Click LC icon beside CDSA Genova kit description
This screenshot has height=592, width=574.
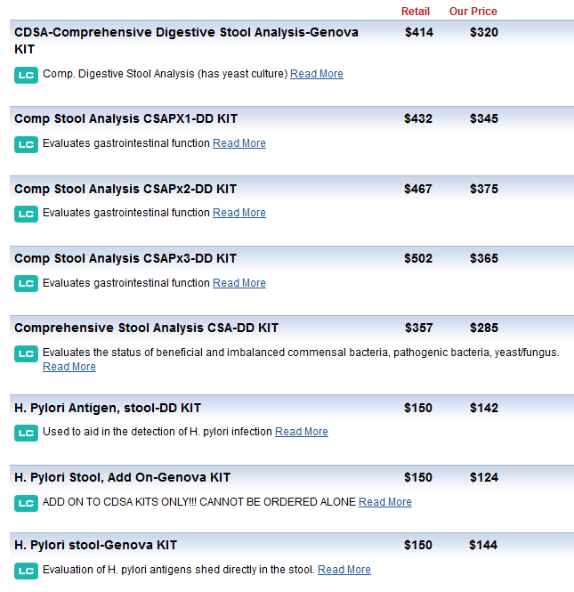26,75
